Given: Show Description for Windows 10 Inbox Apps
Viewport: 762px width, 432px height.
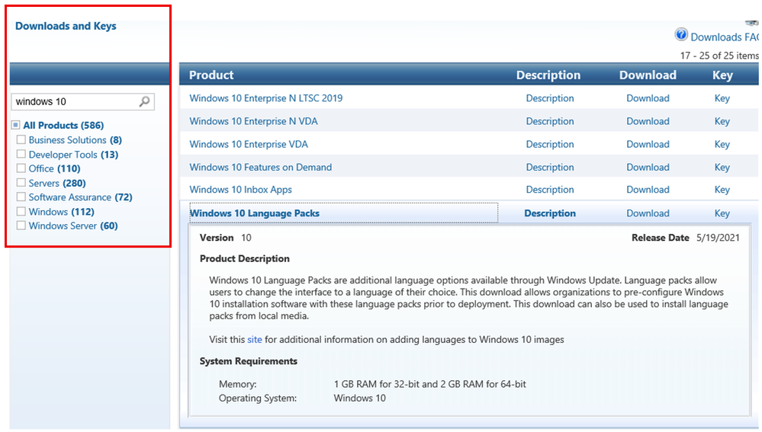Looking at the screenshot, I should tap(550, 189).
